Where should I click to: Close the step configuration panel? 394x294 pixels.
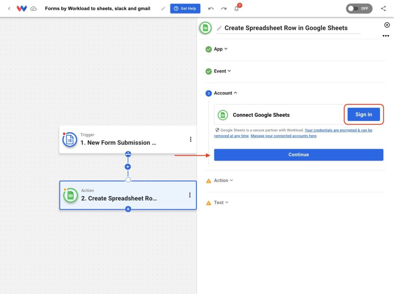[387, 25]
